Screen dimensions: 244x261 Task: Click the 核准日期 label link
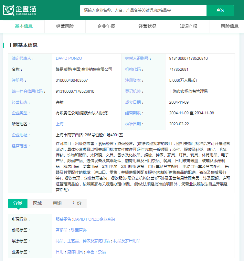[133, 124]
